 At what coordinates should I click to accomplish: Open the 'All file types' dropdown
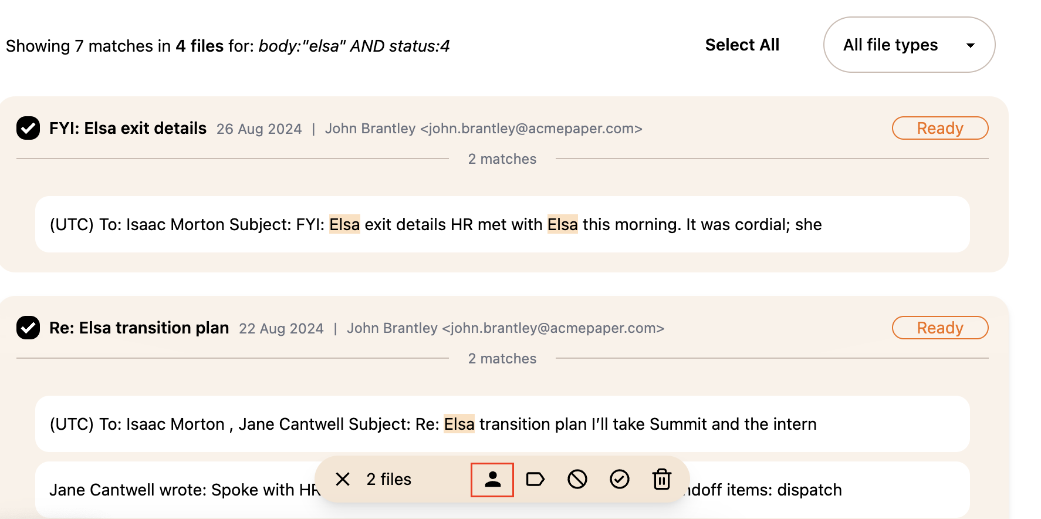click(909, 45)
